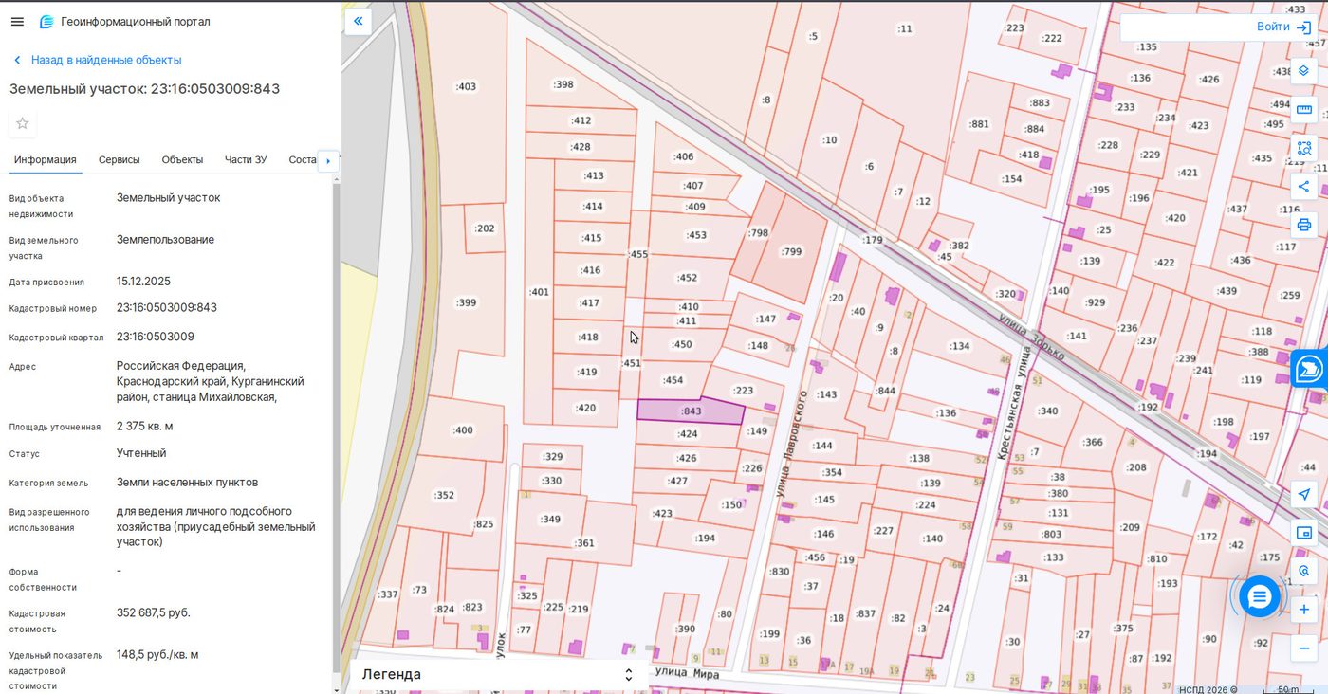
Task: Open the Части ЗУ tab
Action: (x=246, y=159)
